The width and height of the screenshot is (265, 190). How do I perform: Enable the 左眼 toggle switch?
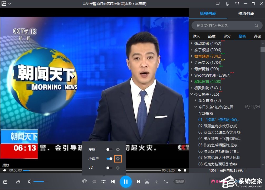(109, 150)
